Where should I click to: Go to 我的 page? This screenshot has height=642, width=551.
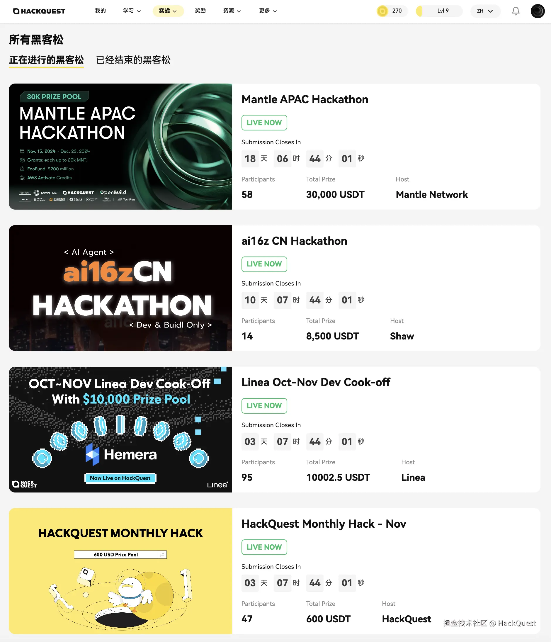tap(100, 11)
